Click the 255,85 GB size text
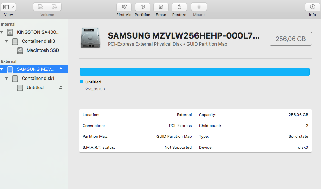This screenshot has height=189, width=321. 95,89
